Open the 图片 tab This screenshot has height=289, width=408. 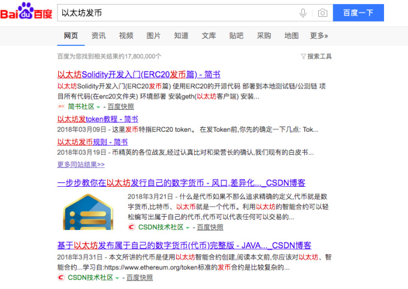(153, 36)
